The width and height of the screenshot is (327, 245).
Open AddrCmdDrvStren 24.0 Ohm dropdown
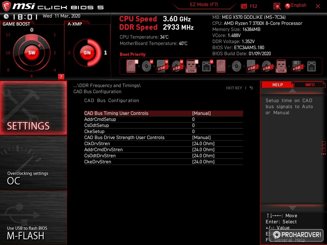pos(203,150)
